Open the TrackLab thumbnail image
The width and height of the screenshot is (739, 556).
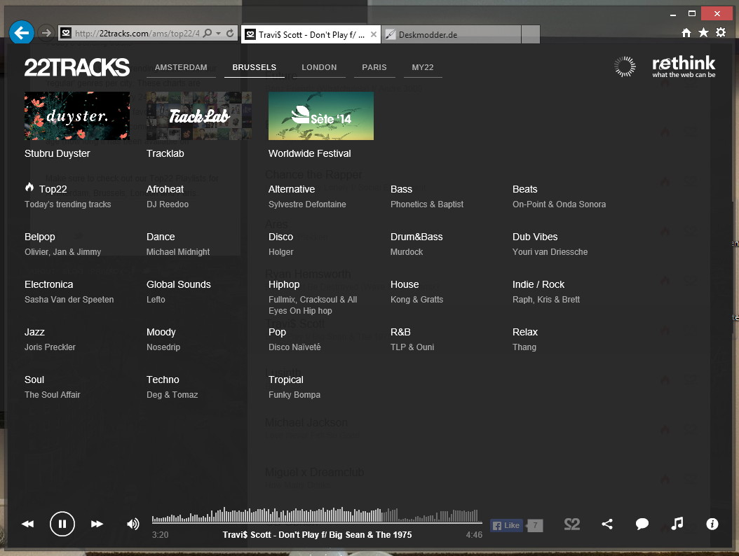[199, 116]
